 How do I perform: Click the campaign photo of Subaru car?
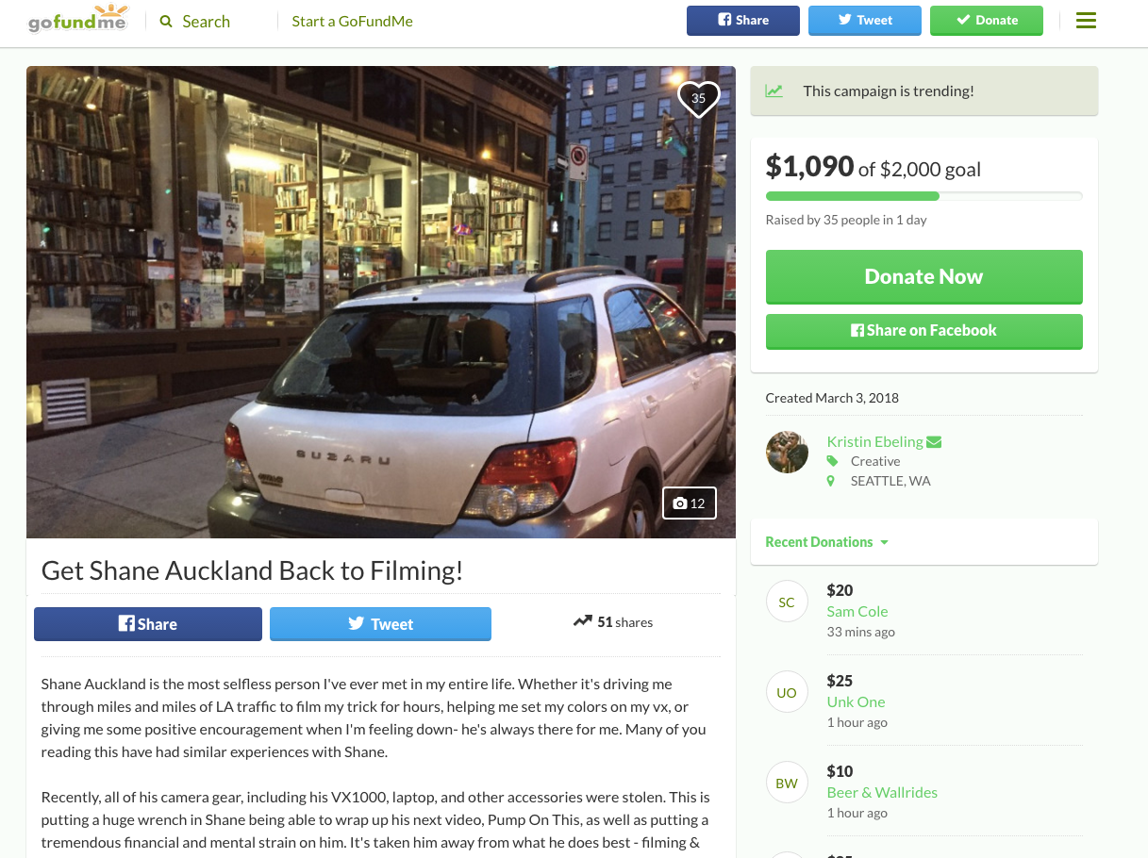[380, 302]
